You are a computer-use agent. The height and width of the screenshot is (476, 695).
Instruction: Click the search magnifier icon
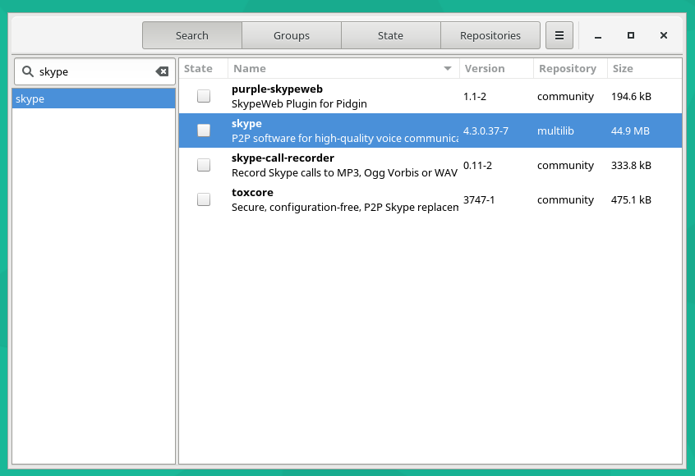pos(28,72)
